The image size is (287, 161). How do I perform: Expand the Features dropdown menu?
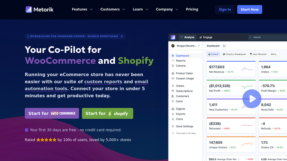point(82,9)
